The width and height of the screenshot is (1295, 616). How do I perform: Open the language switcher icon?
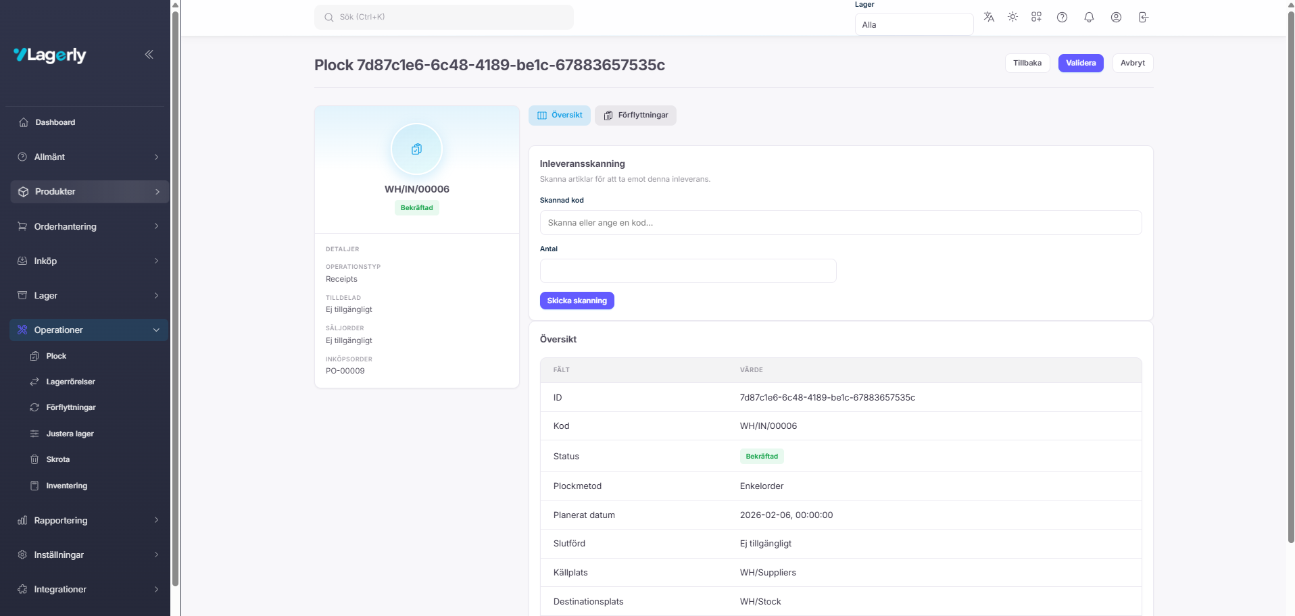[x=988, y=17]
